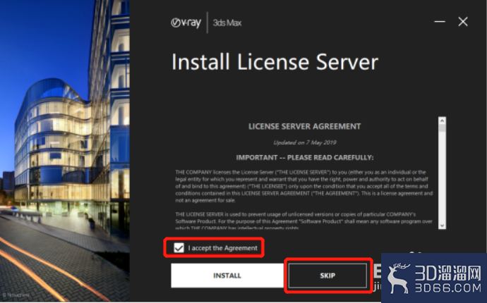Click the V-Ray logo in the header
The width and height of the screenshot is (487, 303).
[186, 22]
